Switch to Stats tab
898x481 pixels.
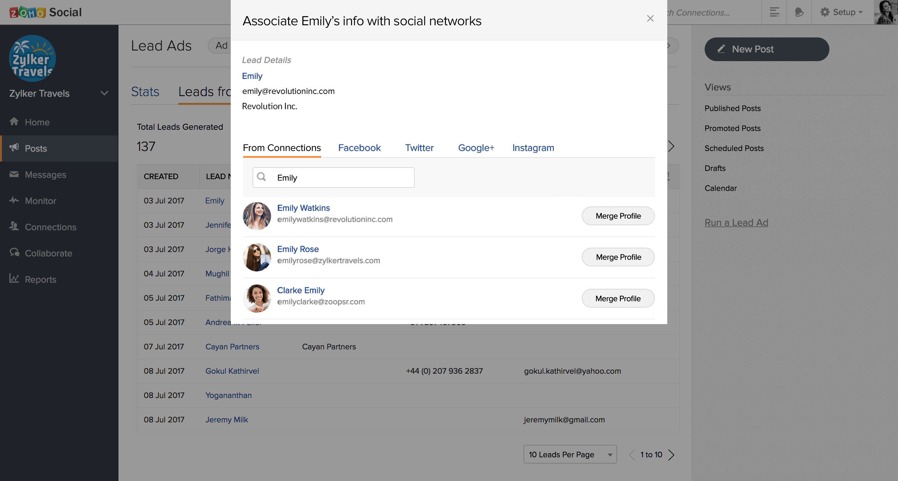point(145,92)
